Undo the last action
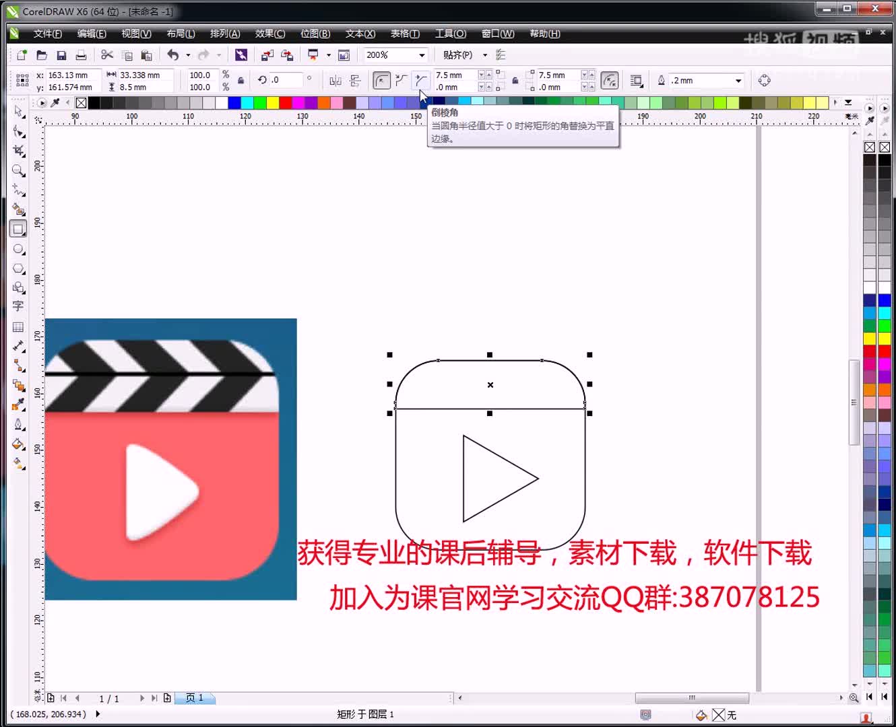Image resolution: width=896 pixels, height=727 pixels. [173, 55]
